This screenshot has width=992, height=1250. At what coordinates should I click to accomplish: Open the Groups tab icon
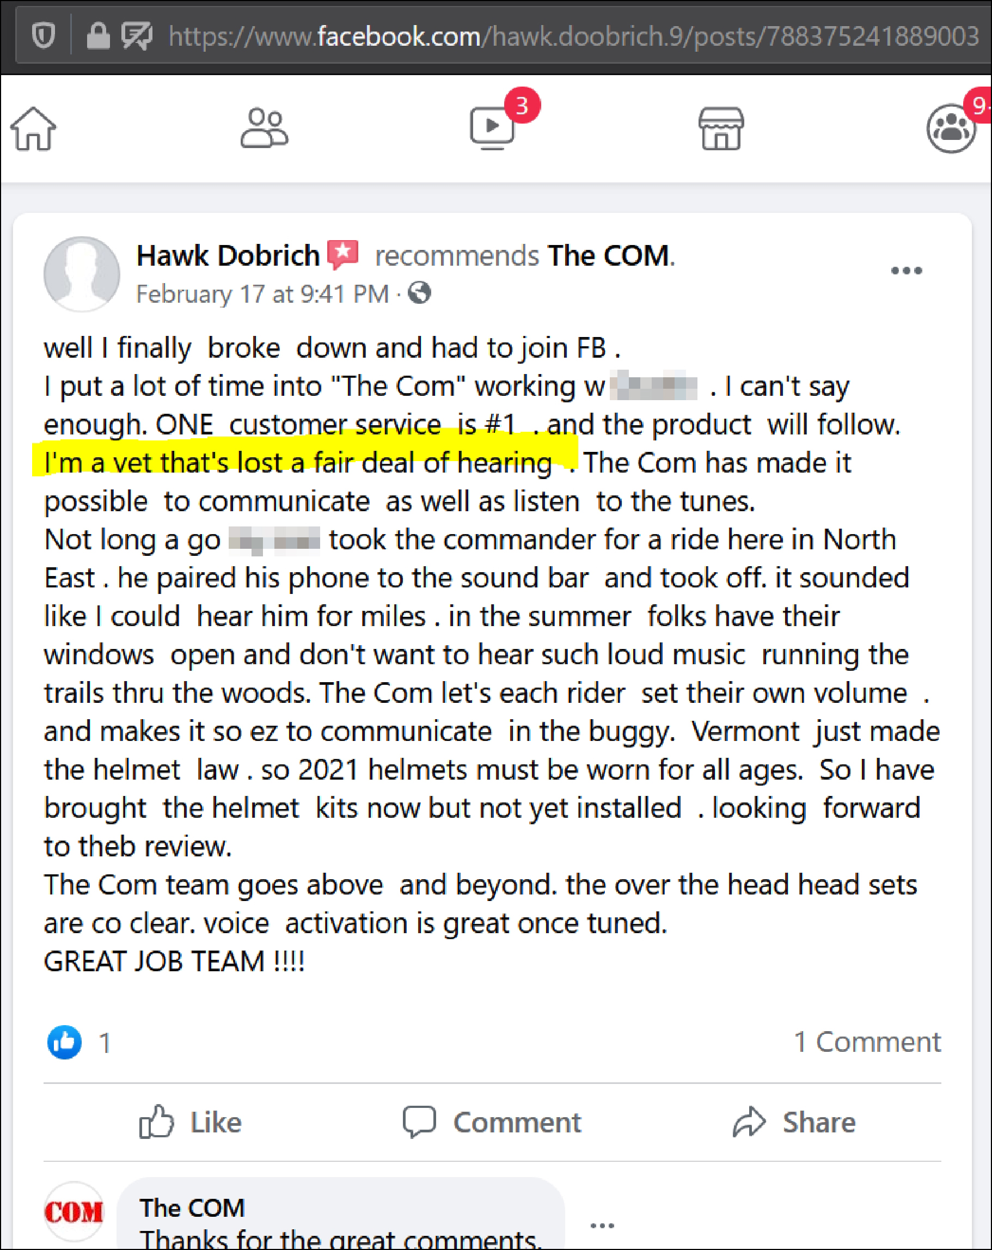[x=951, y=128]
